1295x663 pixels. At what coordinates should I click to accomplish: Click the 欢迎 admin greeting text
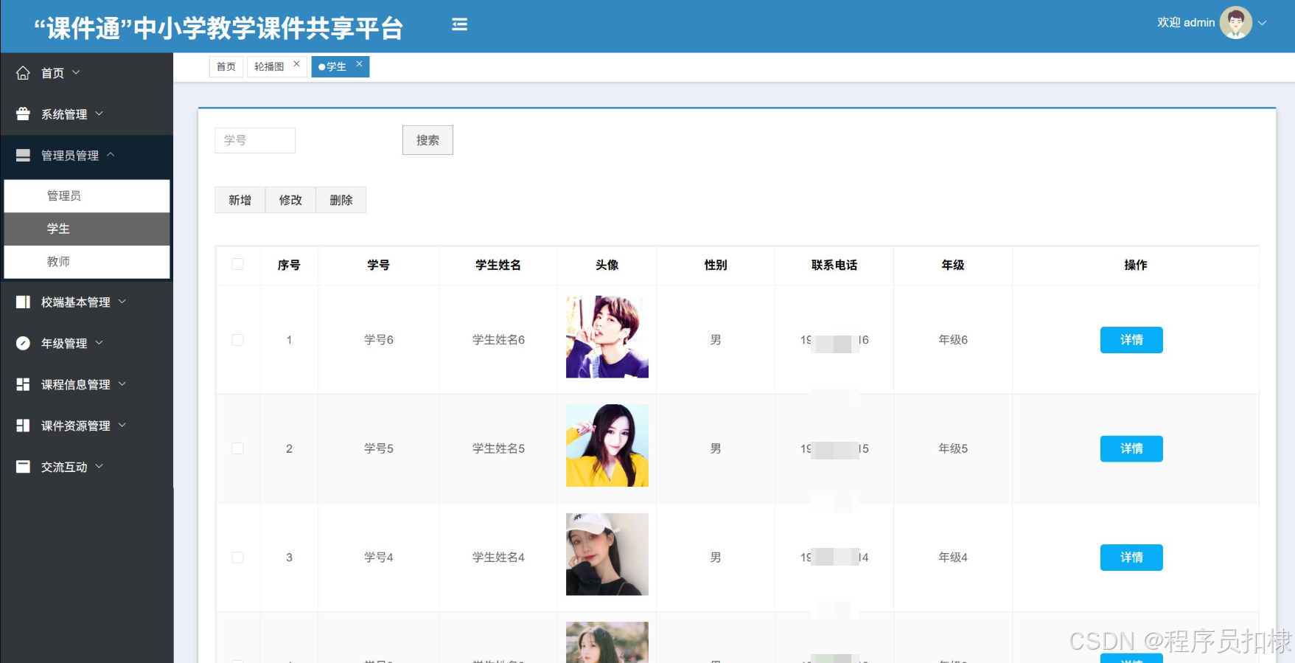(x=1186, y=23)
